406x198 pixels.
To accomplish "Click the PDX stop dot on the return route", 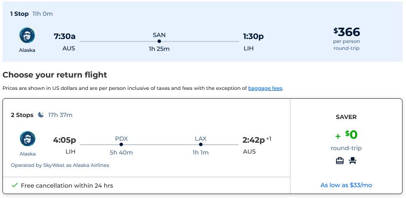I will [x=121, y=144].
